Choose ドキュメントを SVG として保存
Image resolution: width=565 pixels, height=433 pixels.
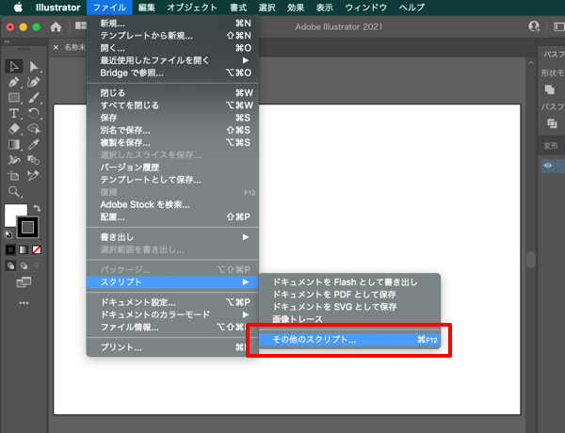(x=349, y=307)
